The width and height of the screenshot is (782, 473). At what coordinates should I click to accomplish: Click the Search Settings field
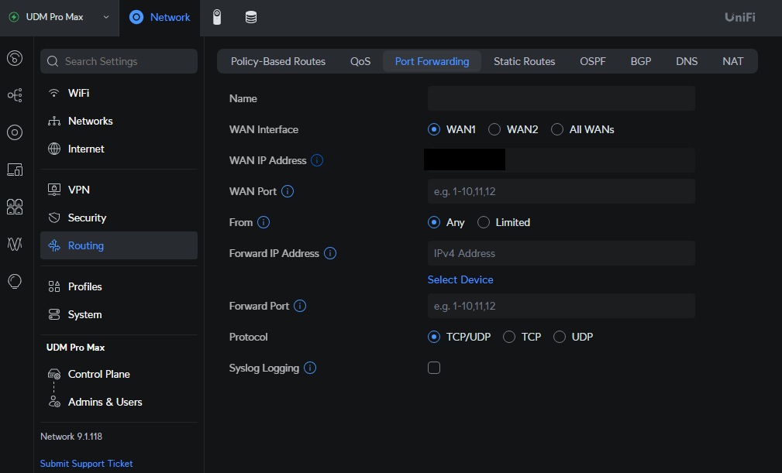pos(119,61)
